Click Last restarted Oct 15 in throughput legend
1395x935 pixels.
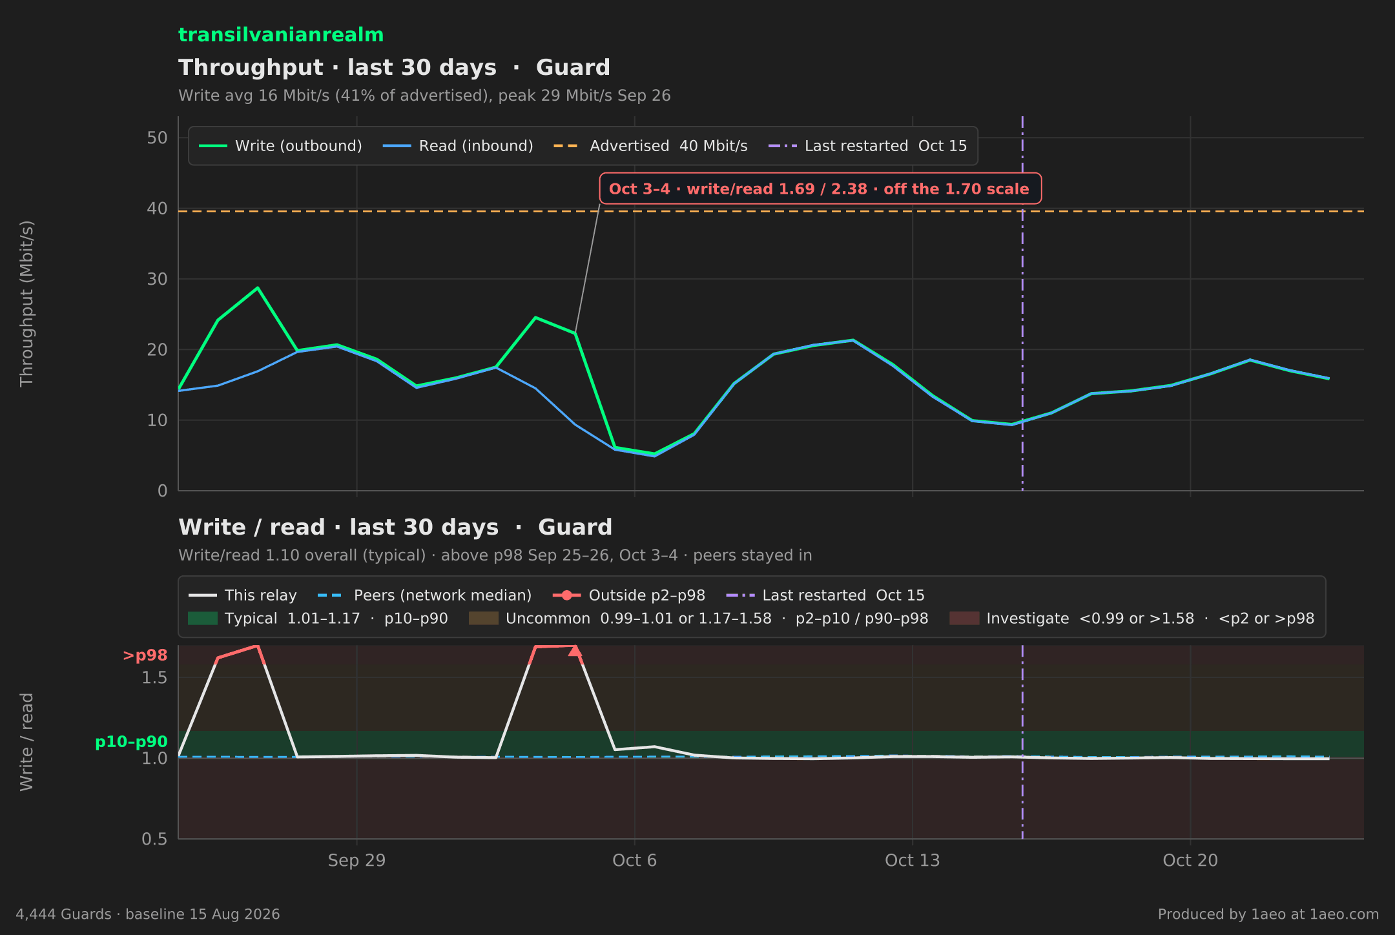point(867,146)
